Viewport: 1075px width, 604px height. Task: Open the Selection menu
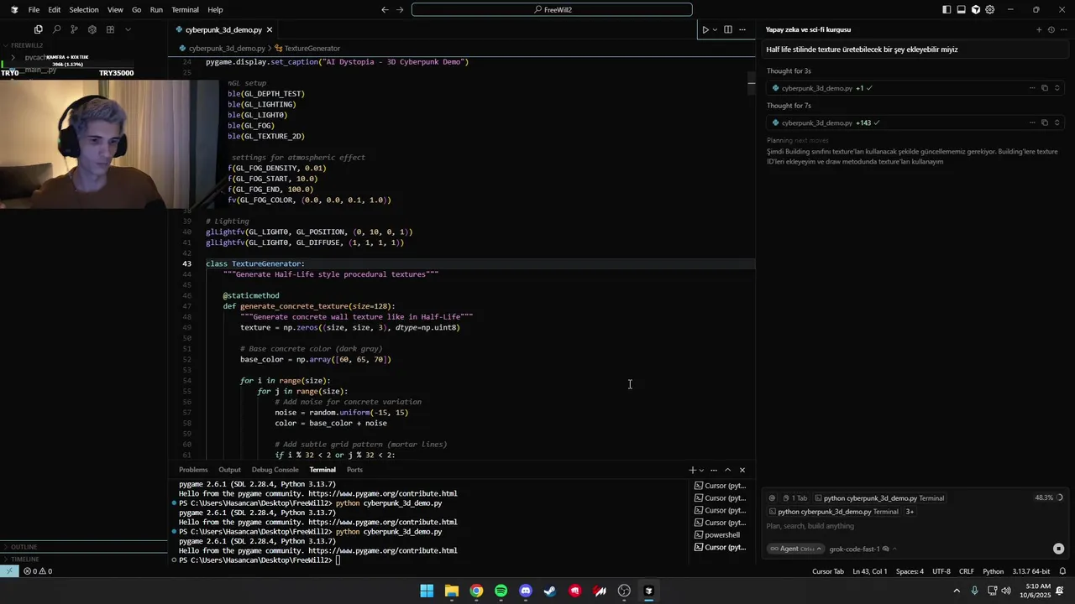click(83, 10)
